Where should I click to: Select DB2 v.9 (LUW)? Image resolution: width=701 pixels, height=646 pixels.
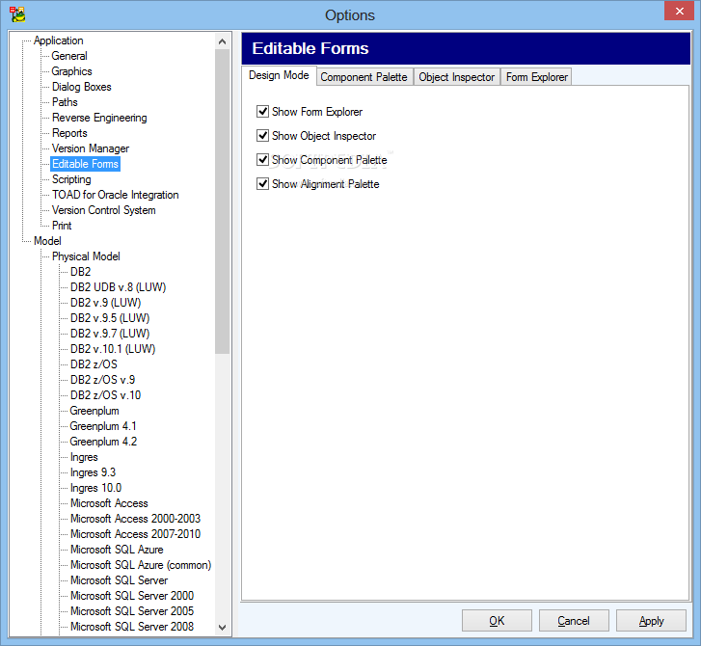(105, 303)
